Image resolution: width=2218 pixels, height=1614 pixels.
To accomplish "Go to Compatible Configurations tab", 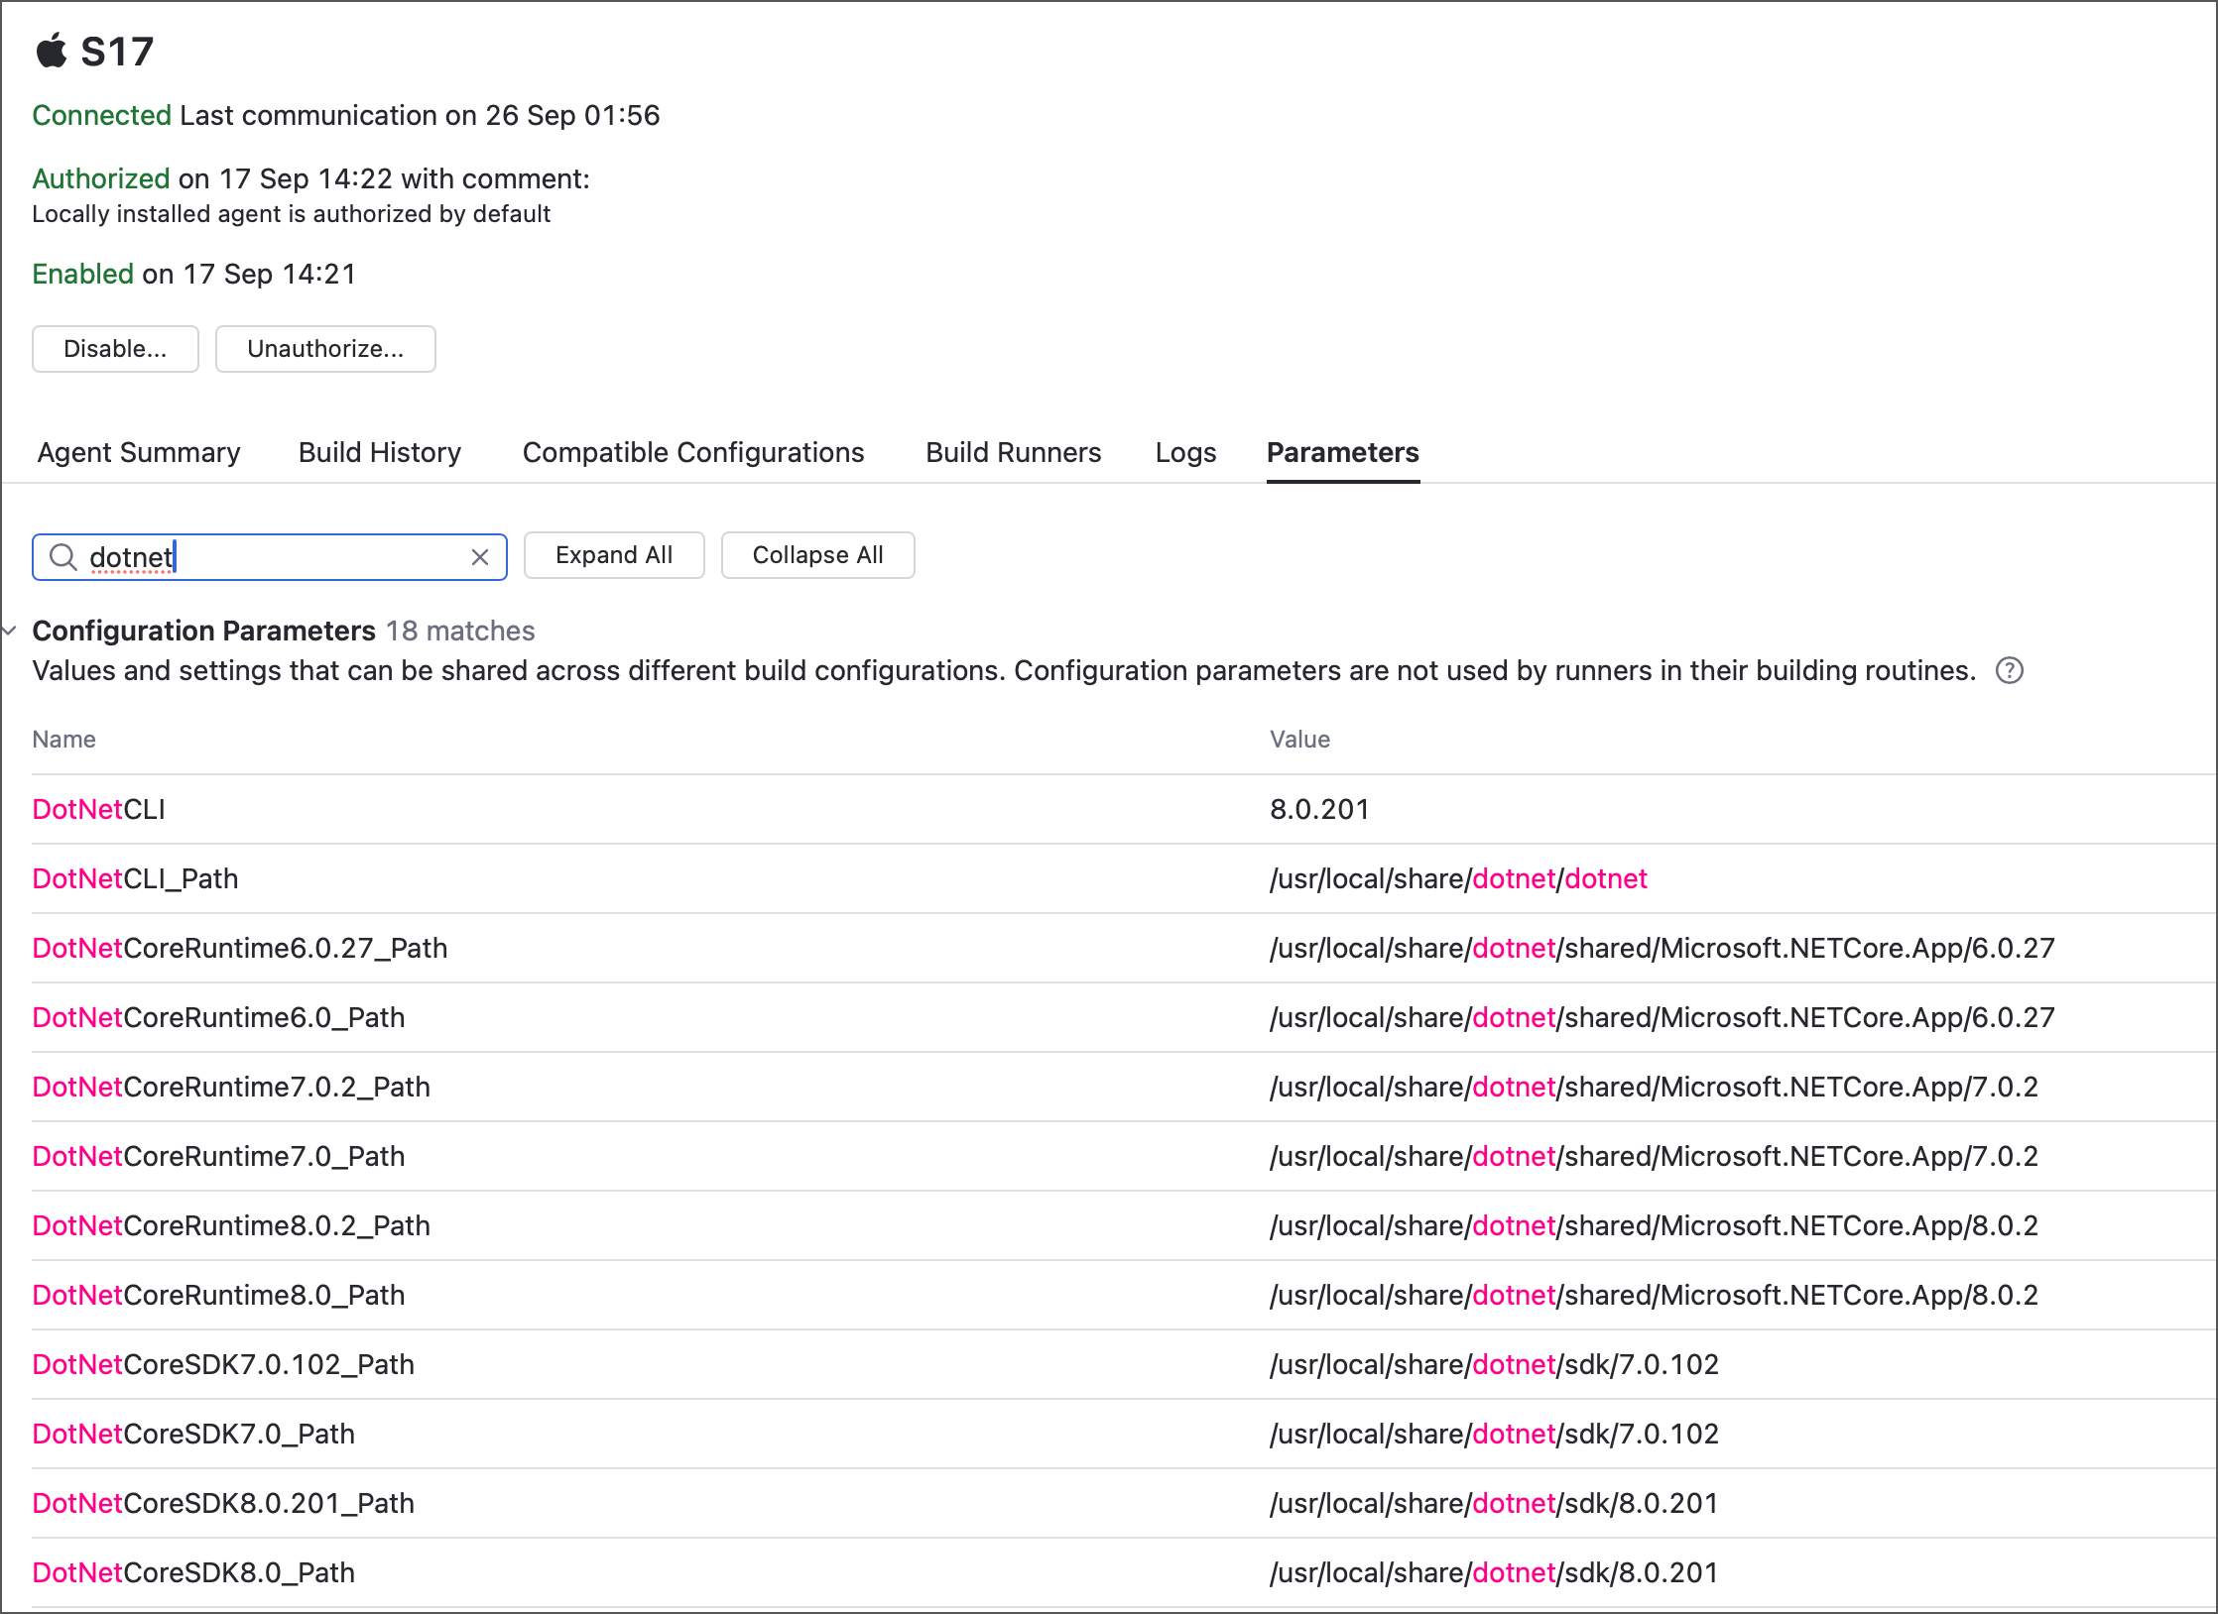I will click(693, 453).
